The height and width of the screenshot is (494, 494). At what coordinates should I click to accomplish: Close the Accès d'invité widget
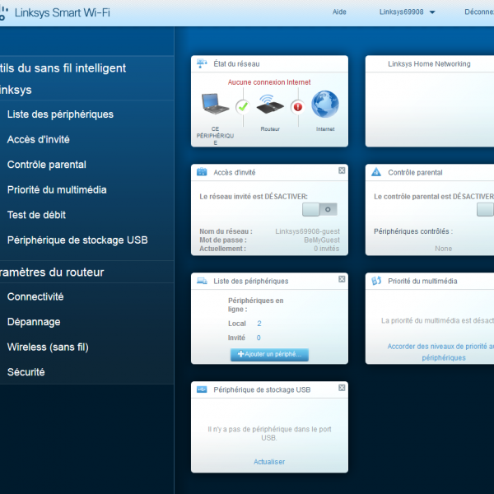click(x=342, y=170)
